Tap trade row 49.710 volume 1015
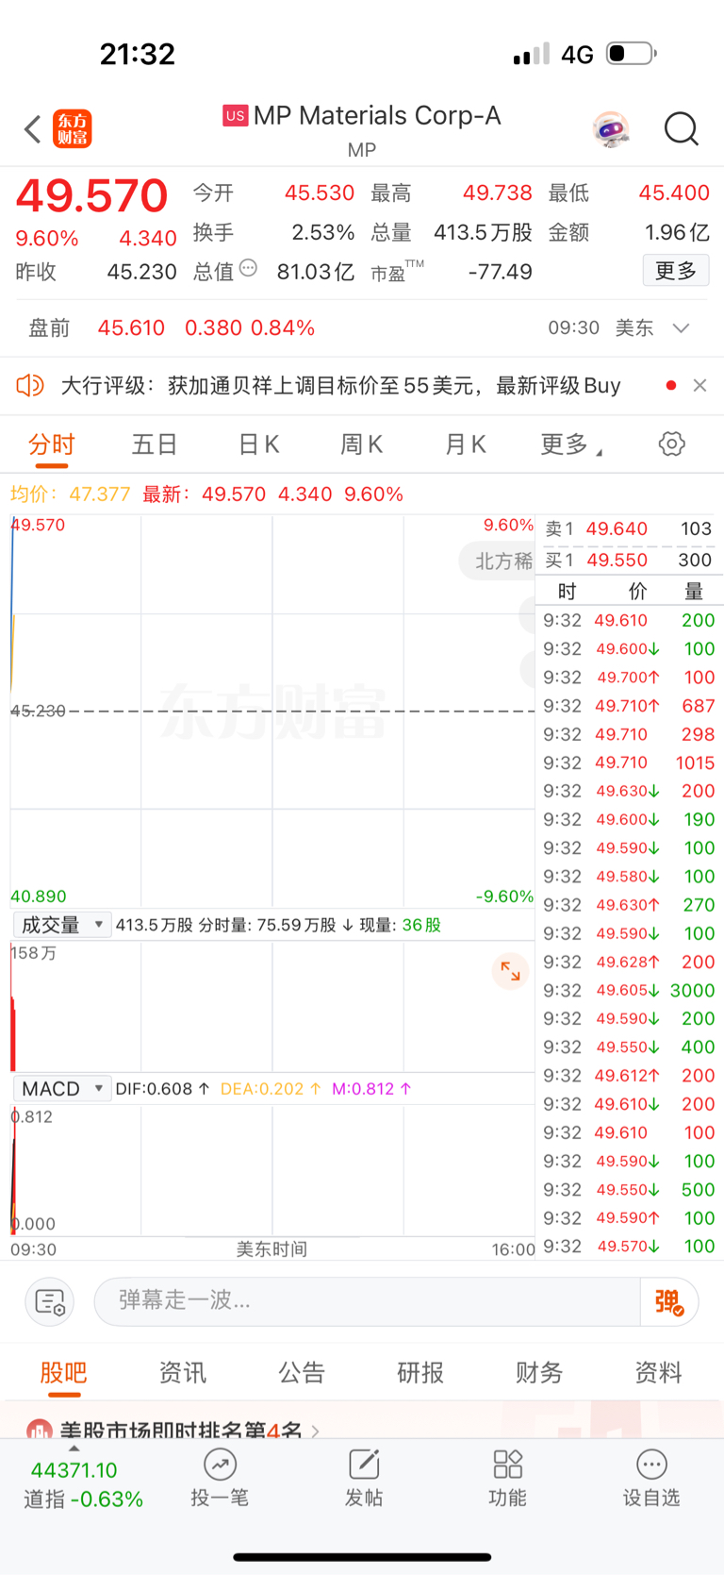 tap(629, 762)
